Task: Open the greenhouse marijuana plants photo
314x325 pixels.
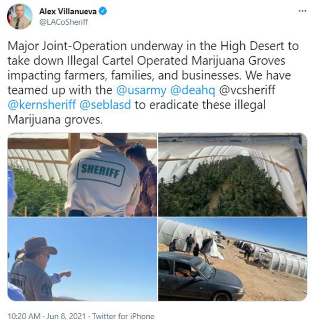Action: click(x=232, y=175)
